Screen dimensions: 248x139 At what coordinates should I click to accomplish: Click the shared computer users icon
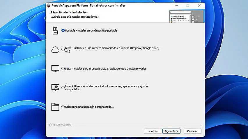click(55, 88)
